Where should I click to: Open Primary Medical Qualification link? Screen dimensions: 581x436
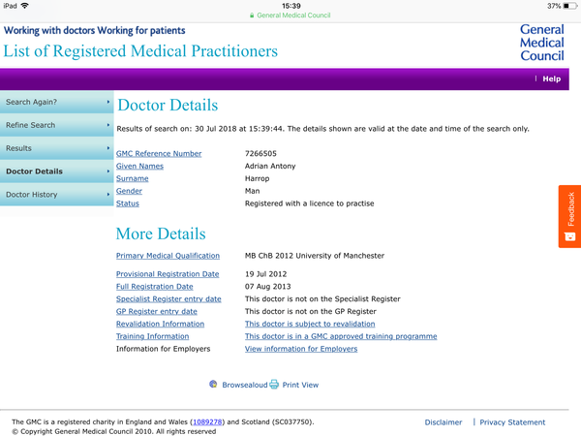point(168,256)
